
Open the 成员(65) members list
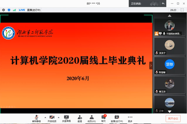click(x=91, y=118)
